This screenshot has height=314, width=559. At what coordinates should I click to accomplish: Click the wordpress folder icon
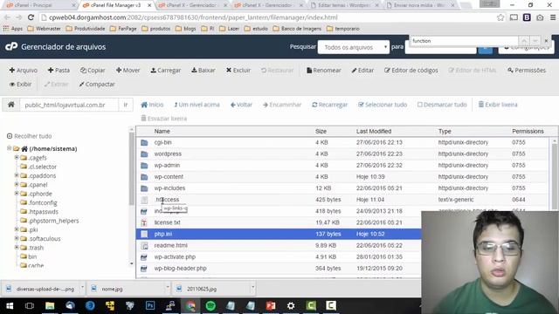click(x=144, y=154)
